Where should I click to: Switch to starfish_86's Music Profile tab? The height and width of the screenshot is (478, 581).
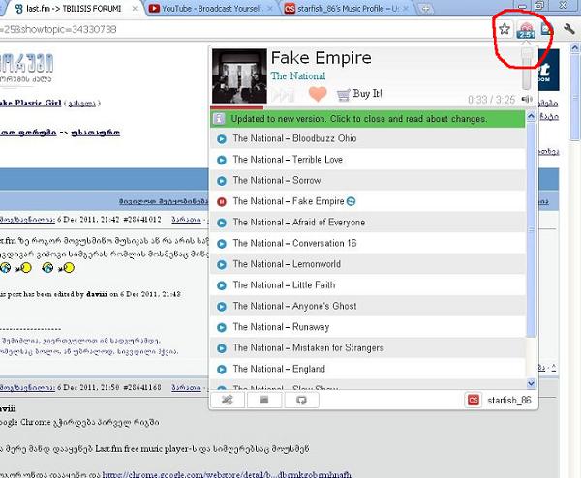[x=348, y=9]
